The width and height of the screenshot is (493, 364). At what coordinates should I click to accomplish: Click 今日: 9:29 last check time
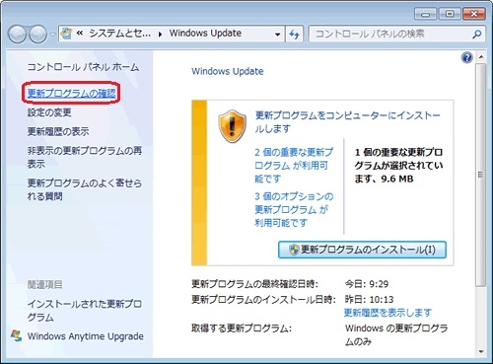pyautogui.click(x=367, y=284)
